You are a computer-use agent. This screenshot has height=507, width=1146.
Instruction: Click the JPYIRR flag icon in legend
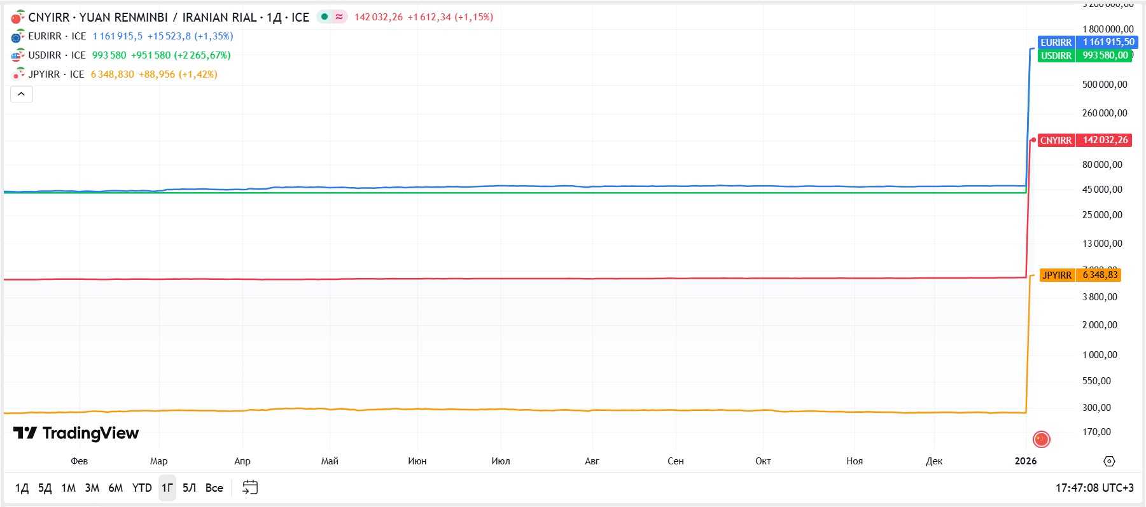pyautogui.click(x=18, y=74)
